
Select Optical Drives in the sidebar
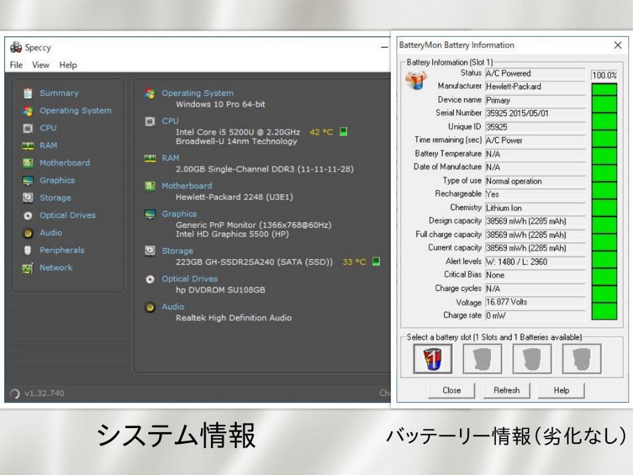coord(67,215)
